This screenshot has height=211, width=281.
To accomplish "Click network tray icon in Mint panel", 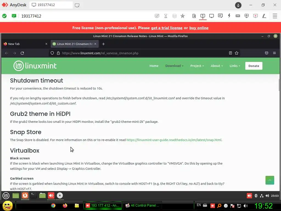I will tap(262, 196).
